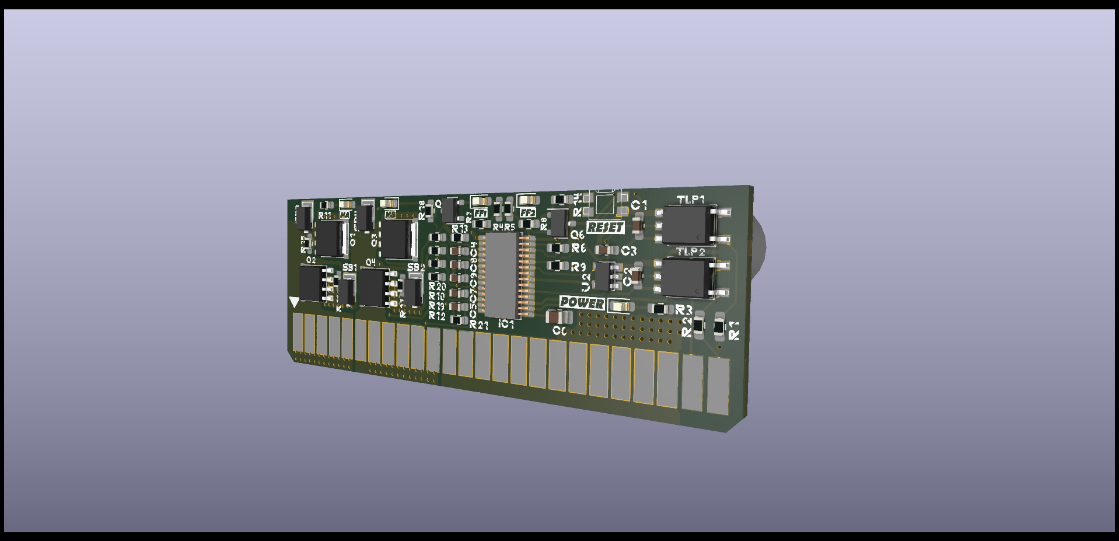Select the IC1 reference designator text
This screenshot has height=541, width=1119.
(x=505, y=323)
